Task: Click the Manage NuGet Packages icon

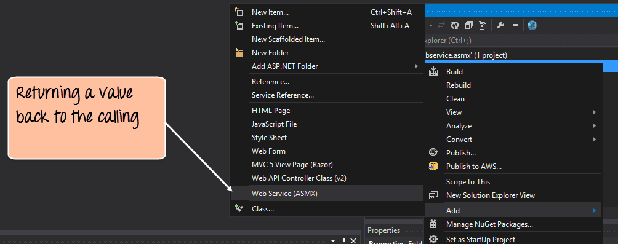Action: (433, 224)
